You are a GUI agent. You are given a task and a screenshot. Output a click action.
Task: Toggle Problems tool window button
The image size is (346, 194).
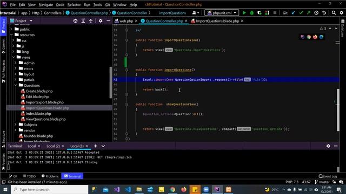50,176
